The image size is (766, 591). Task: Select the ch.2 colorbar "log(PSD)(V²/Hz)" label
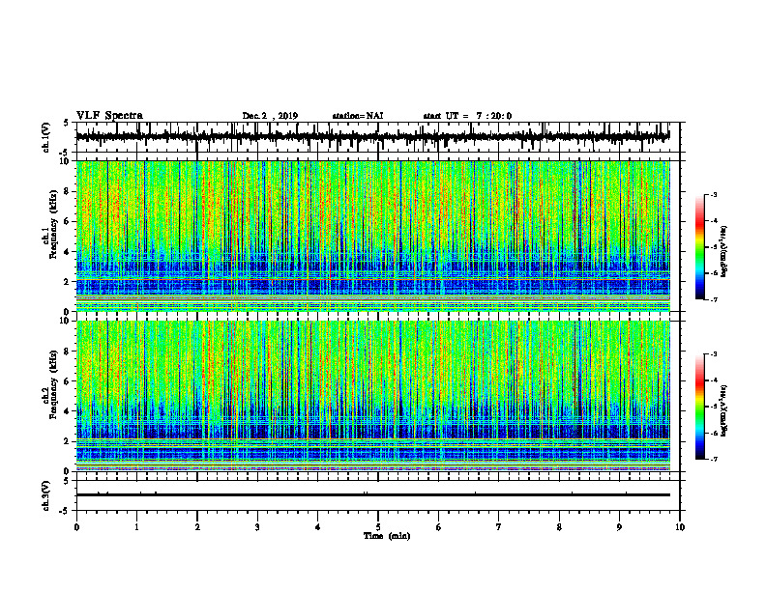click(x=724, y=409)
